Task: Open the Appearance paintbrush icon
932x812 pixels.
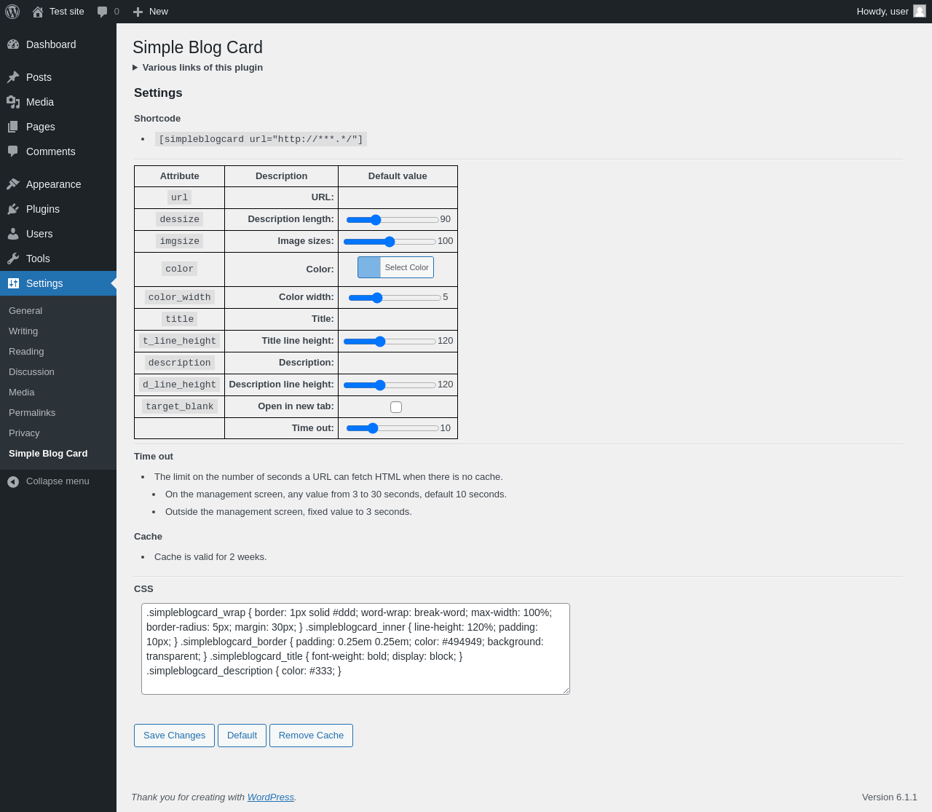Action: click(x=13, y=184)
